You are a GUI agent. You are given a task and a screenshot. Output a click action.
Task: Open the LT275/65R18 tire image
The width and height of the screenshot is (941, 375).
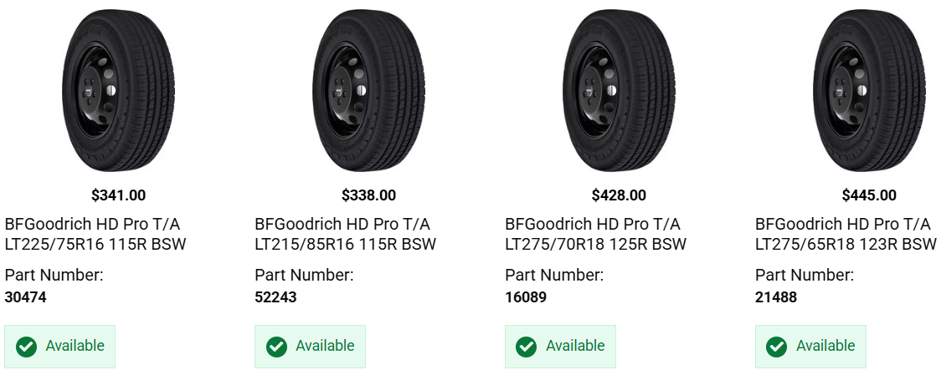(x=869, y=90)
